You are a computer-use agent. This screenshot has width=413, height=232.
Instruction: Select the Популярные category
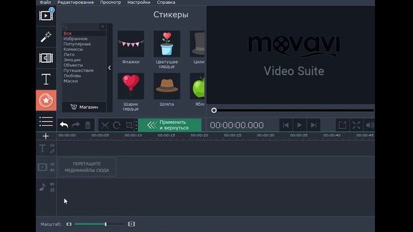pos(77,44)
